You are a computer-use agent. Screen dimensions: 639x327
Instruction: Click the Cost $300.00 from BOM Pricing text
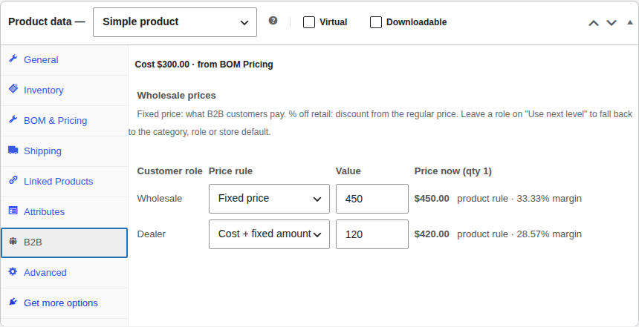[204, 65]
